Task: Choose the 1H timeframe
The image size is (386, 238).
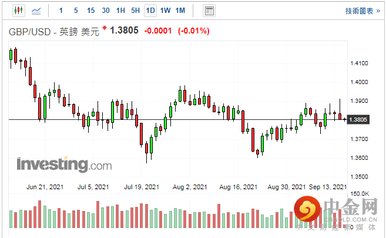Action: pyautogui.click(x=120, y=11)
